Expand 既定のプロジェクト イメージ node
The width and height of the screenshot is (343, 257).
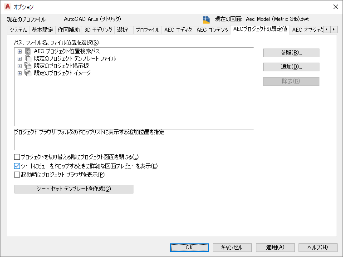coord(20,73)
